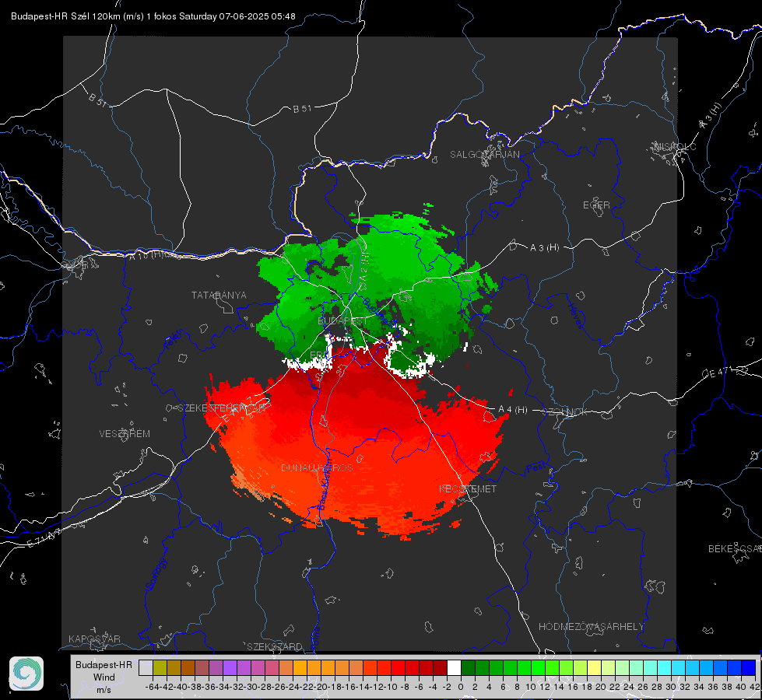The image size is (762, 700).
Task: Click the Pest county label
Action: [536, 467]
